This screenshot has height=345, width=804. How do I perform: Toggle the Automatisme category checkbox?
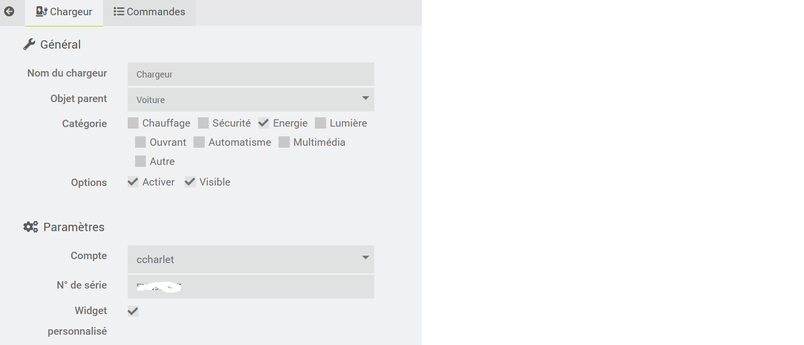tap(199, 142)
